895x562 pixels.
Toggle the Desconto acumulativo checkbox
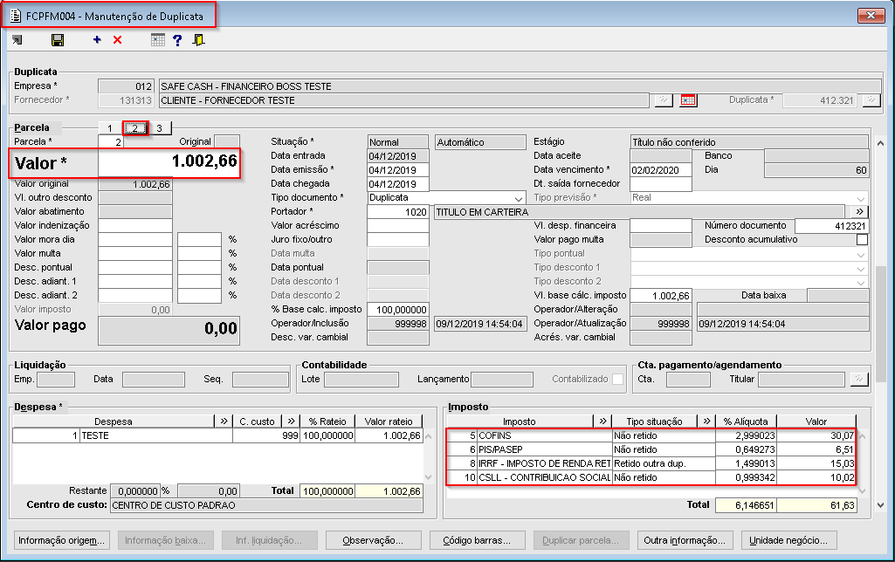click(862, 239)
